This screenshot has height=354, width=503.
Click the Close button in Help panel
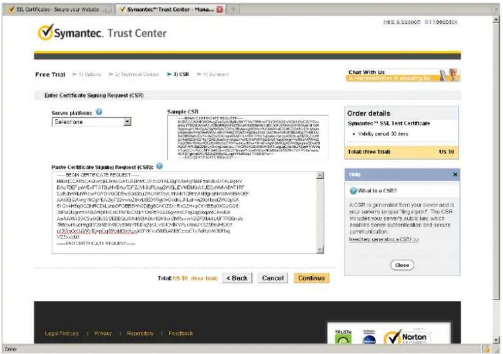pyautogui.click(x=402, y=265)
